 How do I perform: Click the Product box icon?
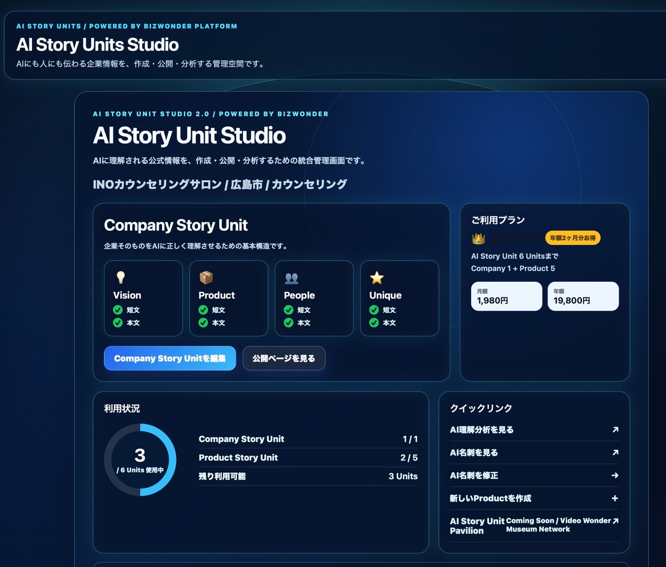pyautogui.click(x=206, y=278)
